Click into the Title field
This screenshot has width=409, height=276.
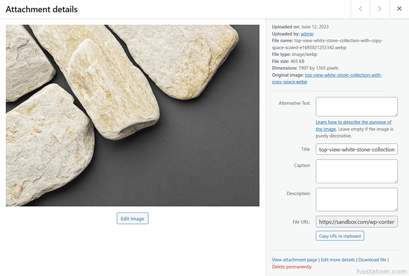356,149
